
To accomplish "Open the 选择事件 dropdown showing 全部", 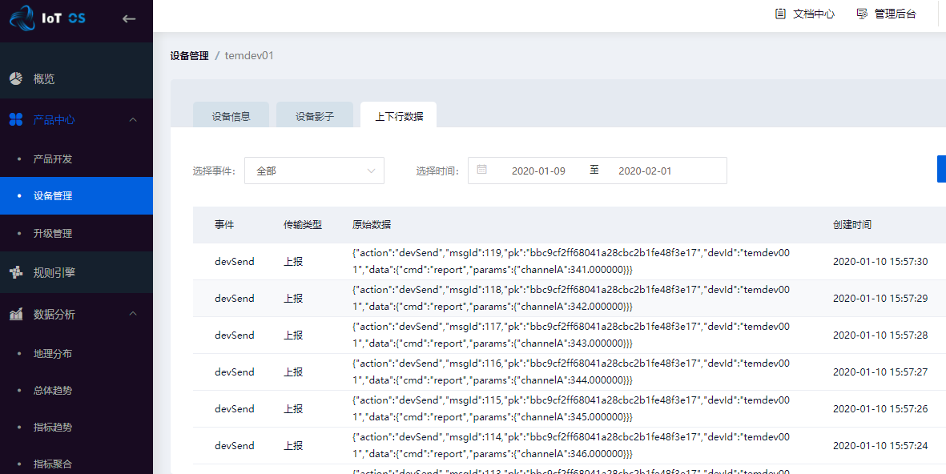I will tap(314, 171).
